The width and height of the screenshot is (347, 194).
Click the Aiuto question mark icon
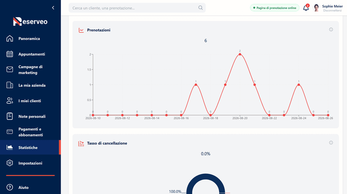coord(10,187)
